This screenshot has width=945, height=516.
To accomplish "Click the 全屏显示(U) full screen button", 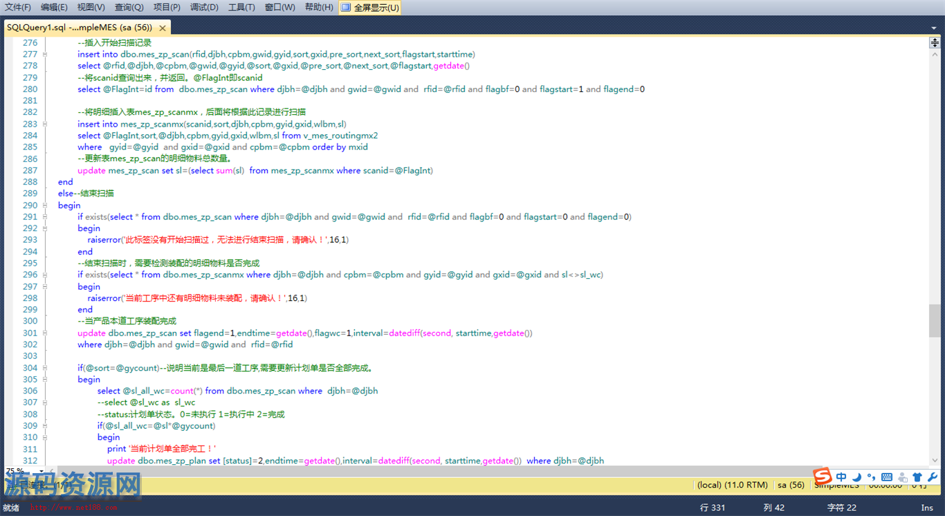I will 370,8.
